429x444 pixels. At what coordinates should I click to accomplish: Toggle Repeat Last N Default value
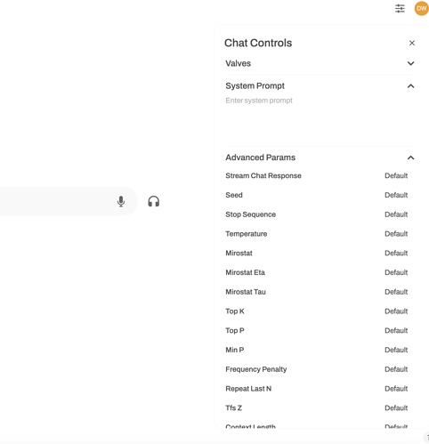point(396,389)
